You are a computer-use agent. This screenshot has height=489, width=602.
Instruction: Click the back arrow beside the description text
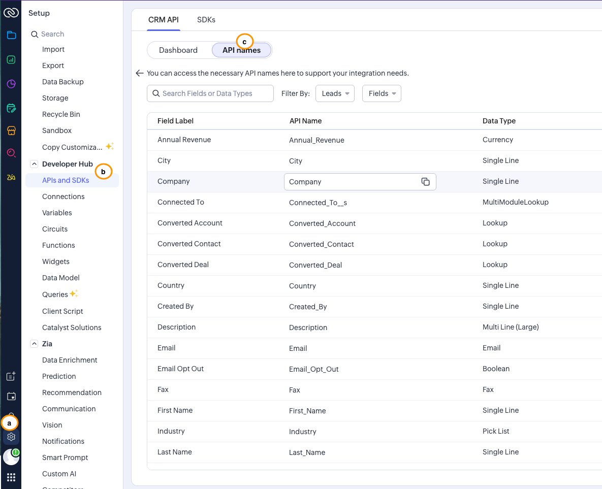(x=140, y=73)
